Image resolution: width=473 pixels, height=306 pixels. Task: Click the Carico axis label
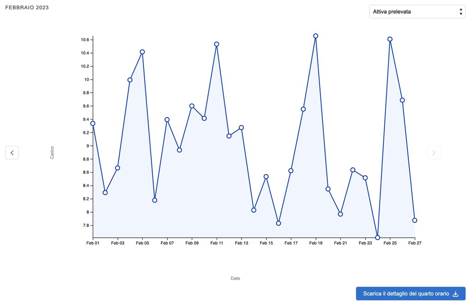(52, 153)
